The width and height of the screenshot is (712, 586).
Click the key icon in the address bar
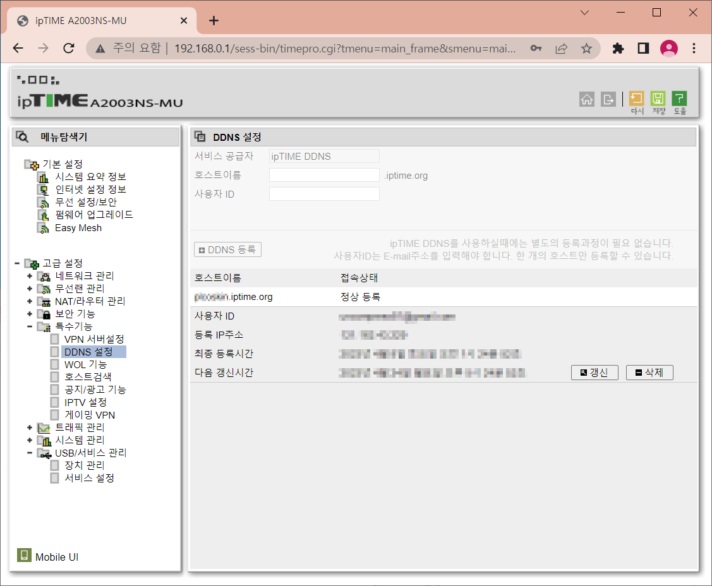click(x=535, y=47)
